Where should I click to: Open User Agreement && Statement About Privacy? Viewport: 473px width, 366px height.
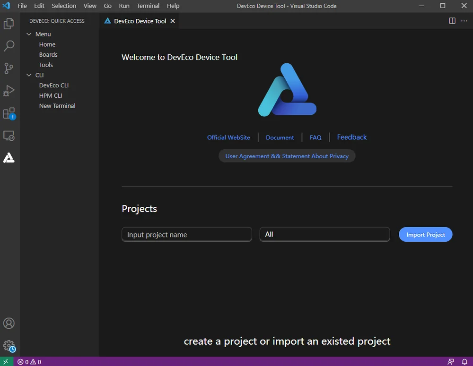[287, 156]
